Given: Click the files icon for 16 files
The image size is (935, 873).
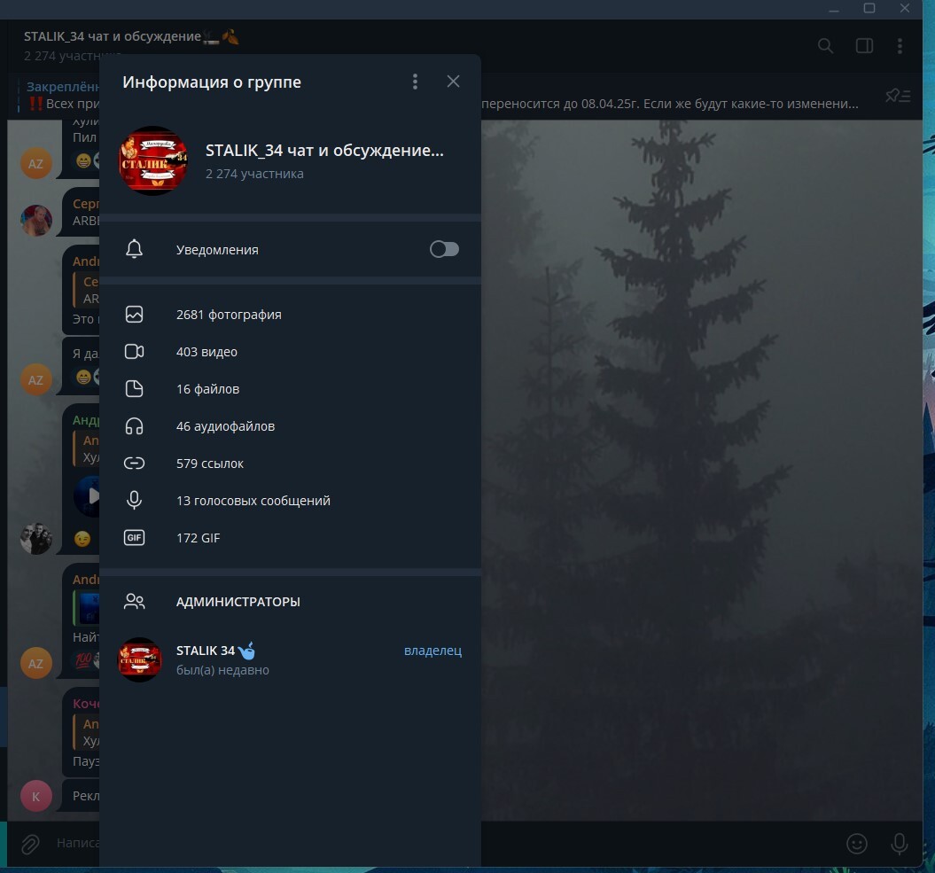Looking at the screenshot, I should point(135,389).
